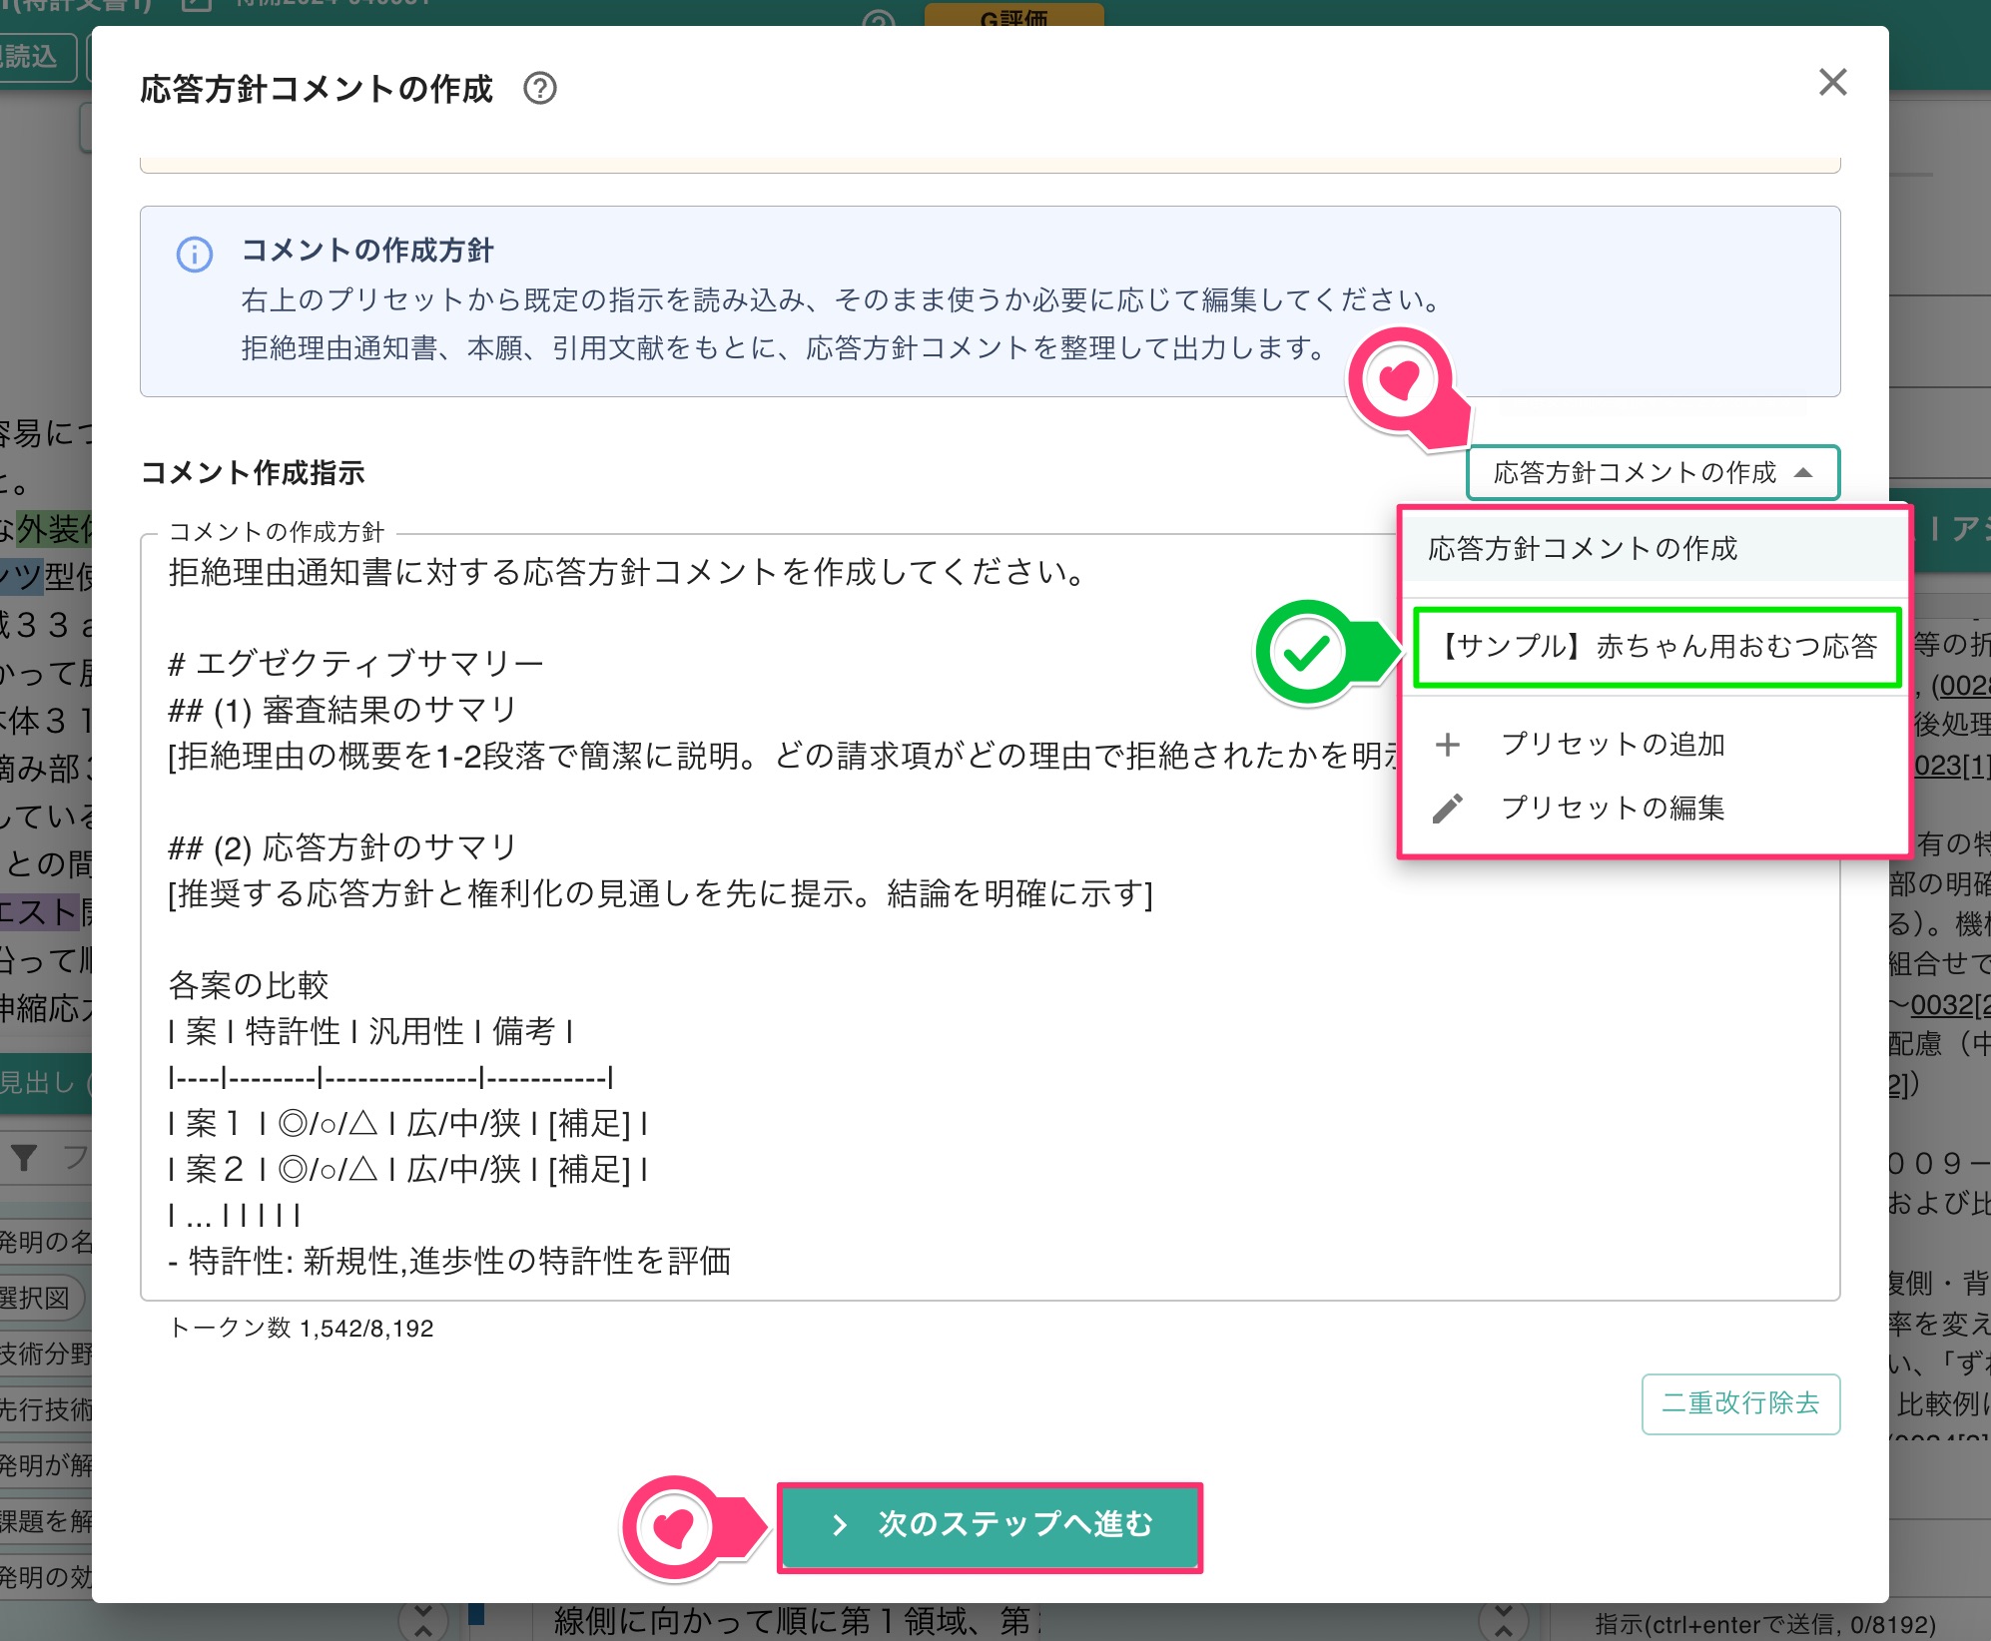Click the expand chevrons icon at bottom left
Image resolution: width=1991 pixels, height=1641 pixels.
tap(423, 1622)
